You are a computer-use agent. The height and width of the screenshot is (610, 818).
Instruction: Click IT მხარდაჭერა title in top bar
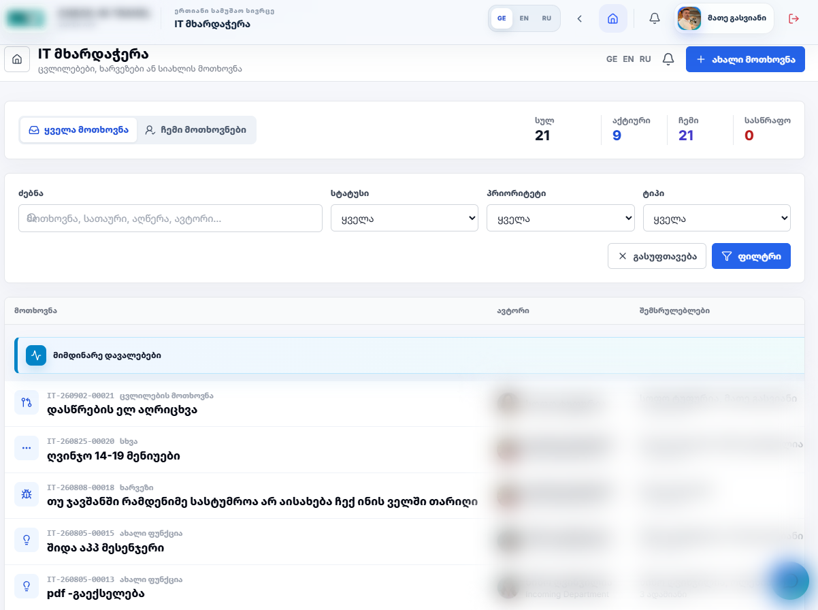point(212,24)
